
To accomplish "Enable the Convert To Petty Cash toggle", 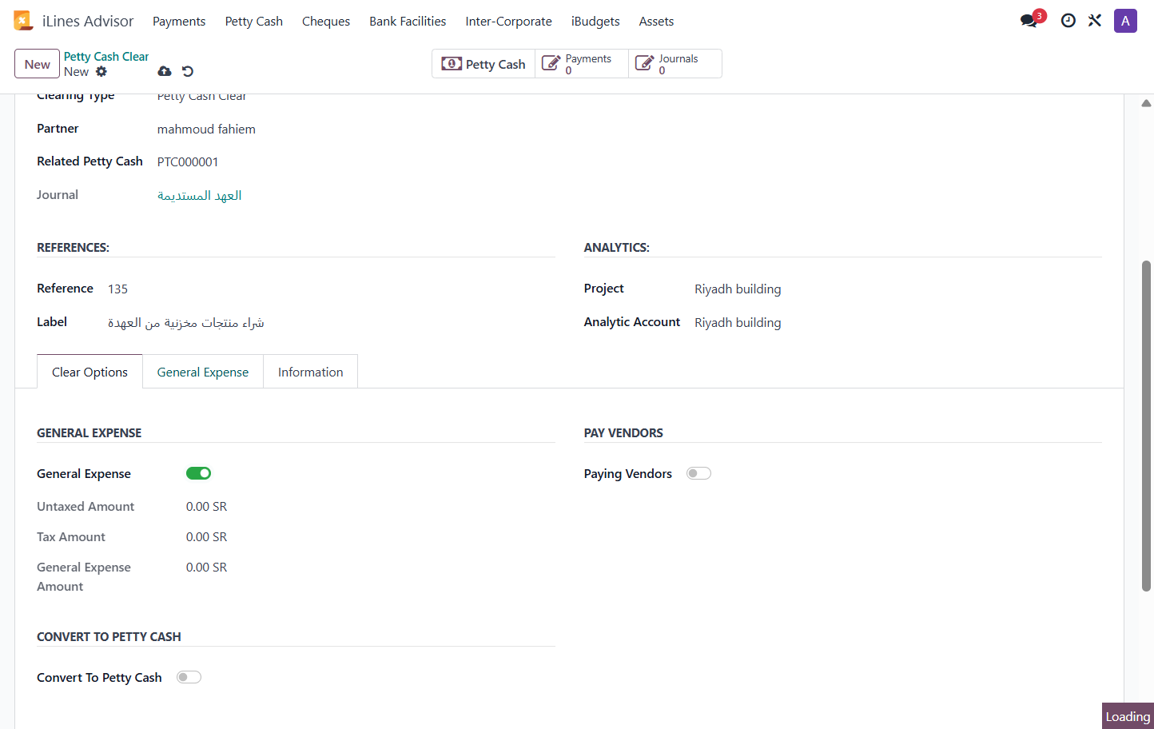I will tap(189, 677).
